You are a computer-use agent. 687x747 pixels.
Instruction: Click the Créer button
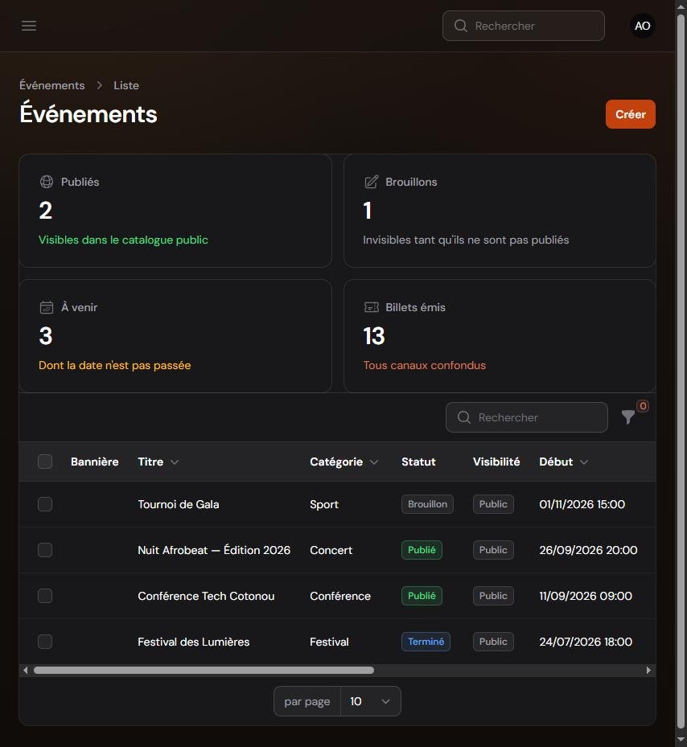pyautogui.click(x=630, y=114)
